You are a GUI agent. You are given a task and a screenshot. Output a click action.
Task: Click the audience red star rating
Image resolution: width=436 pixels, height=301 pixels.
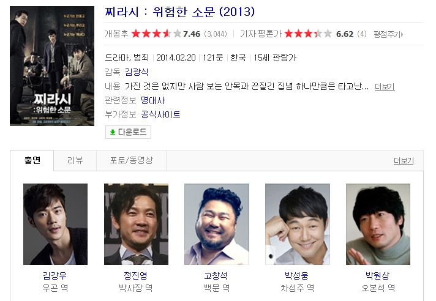pyautogui.click(x=156, y=34)
